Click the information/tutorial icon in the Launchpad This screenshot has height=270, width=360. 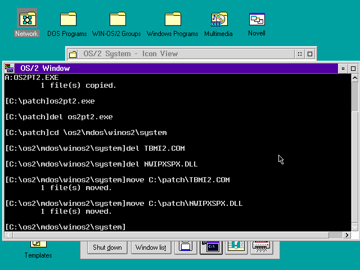[236, 247]
